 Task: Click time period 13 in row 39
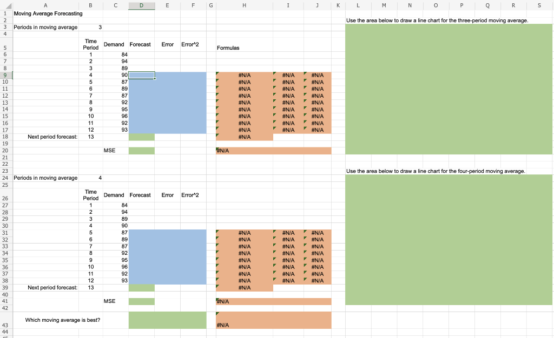91,288
